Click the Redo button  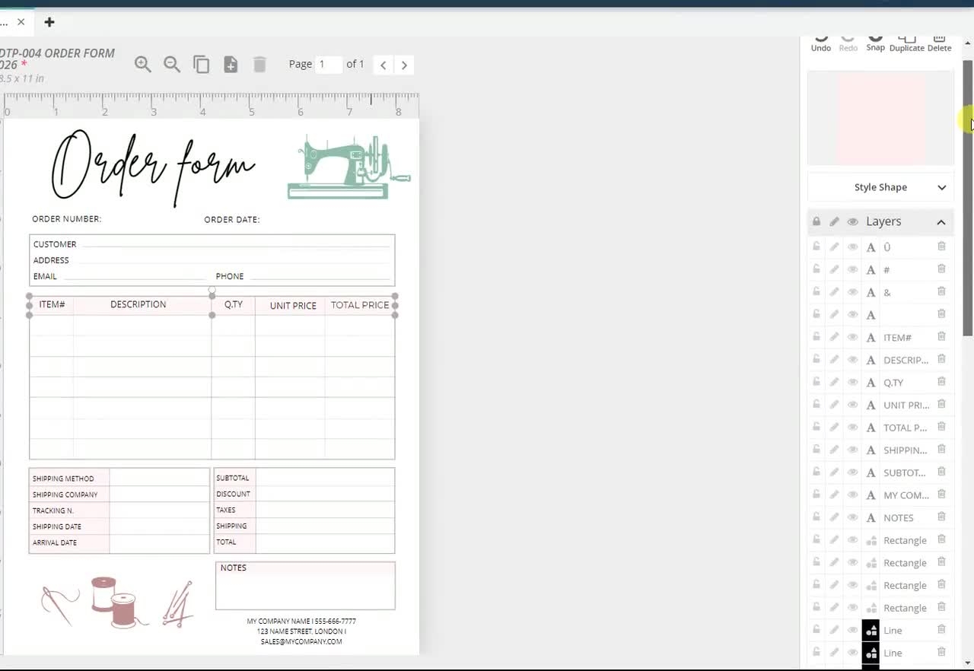coord(848,43)
